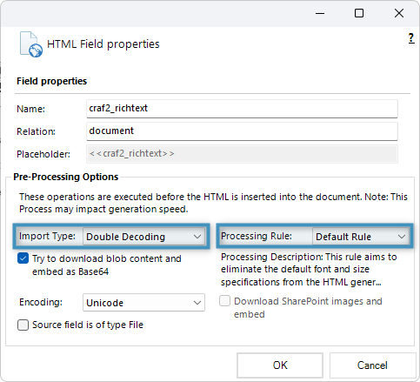This screenshot has height=382, width=420.
Task: Open the Import Type dropdown
Action: [x=143, y=237]
